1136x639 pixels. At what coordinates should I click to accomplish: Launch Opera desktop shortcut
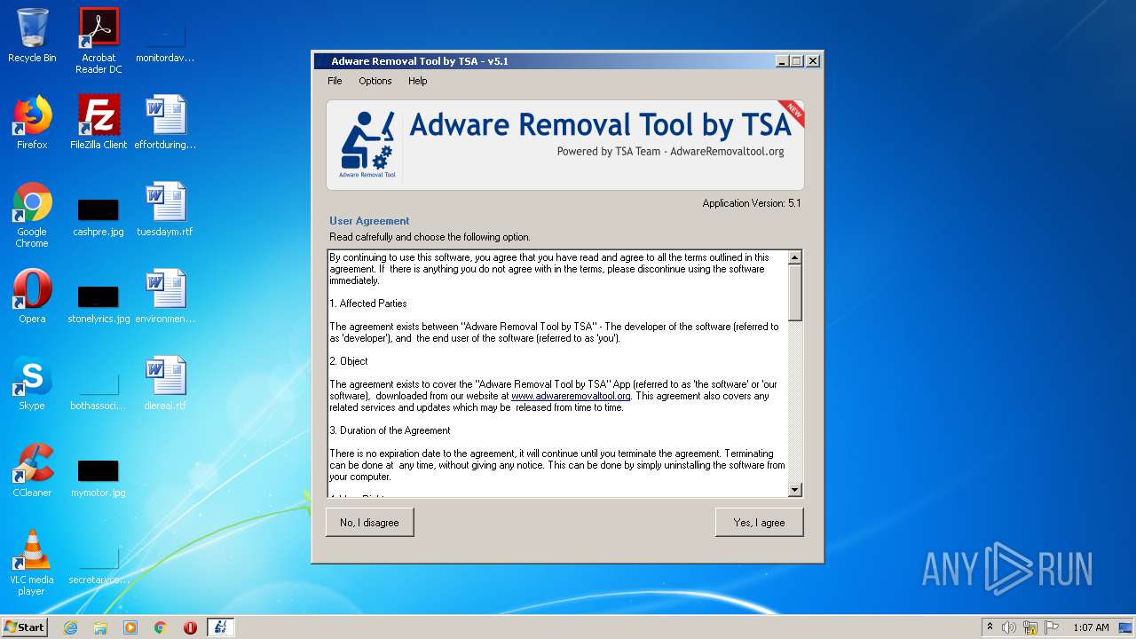(32, 296)
